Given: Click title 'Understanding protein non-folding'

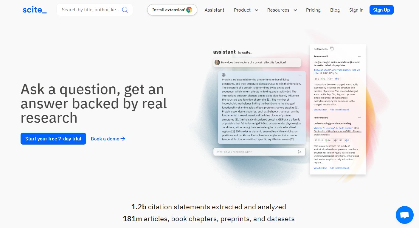Looking at the screenshot, I should click(x=332, y=123).
